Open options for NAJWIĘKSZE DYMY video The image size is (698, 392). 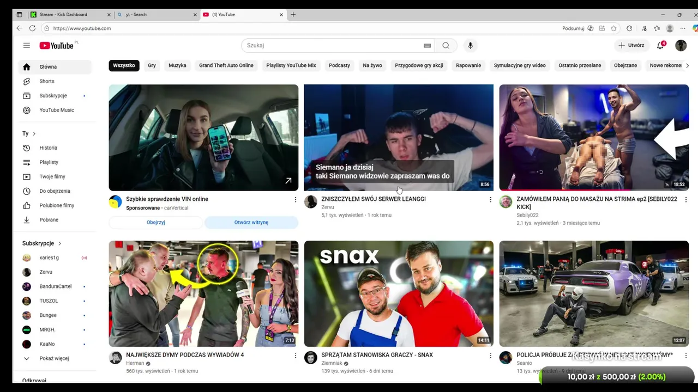295,356
